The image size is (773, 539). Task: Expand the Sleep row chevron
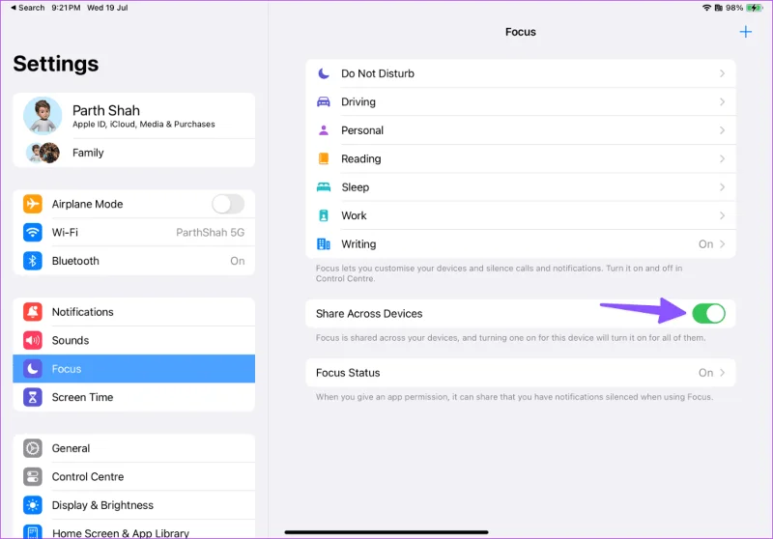[x=722, y=187]
